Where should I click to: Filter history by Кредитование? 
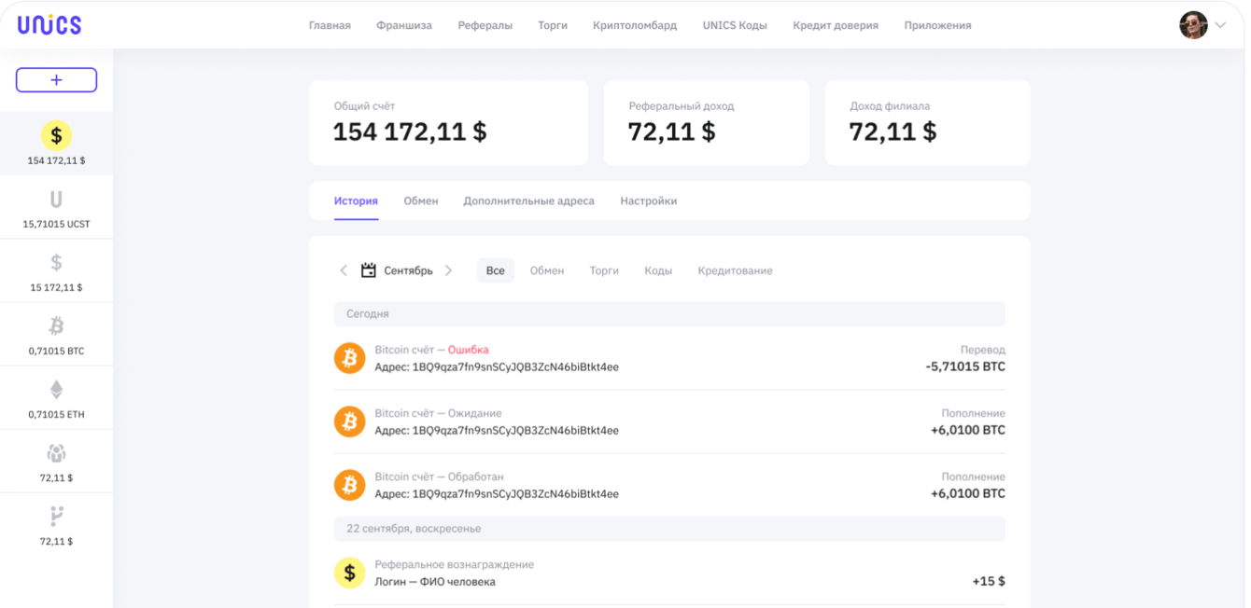[735, 270]
